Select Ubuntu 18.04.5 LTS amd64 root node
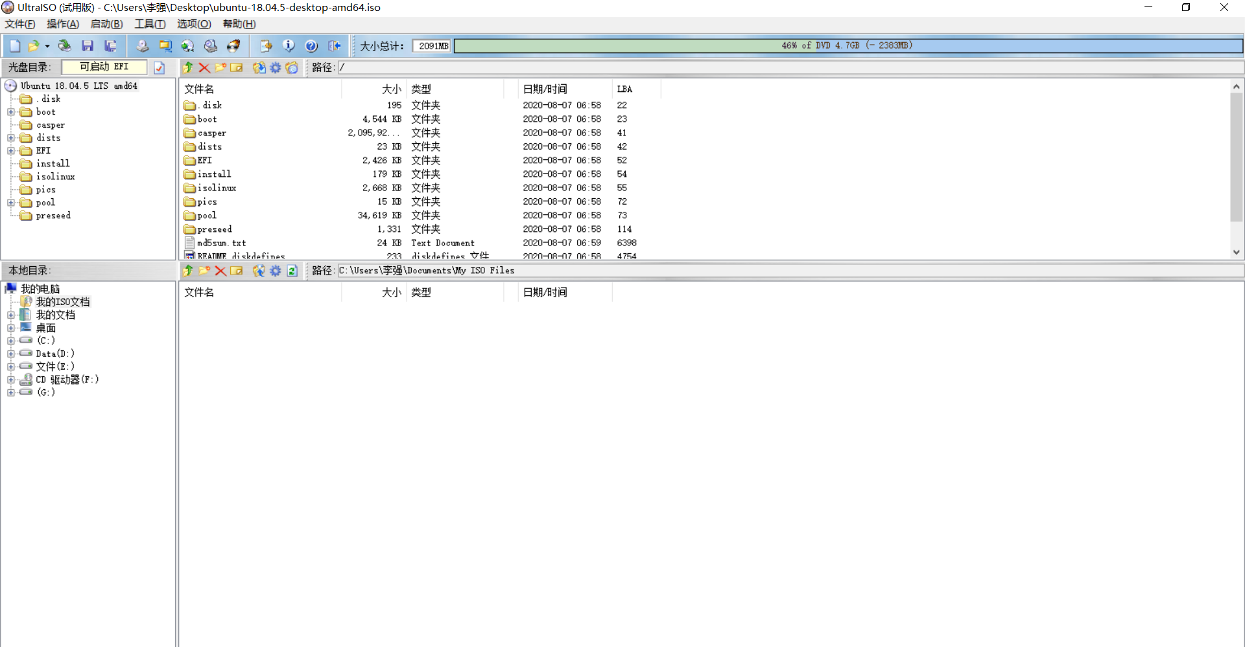Viewport: 1245px width, 647px height. click(78, 86)
